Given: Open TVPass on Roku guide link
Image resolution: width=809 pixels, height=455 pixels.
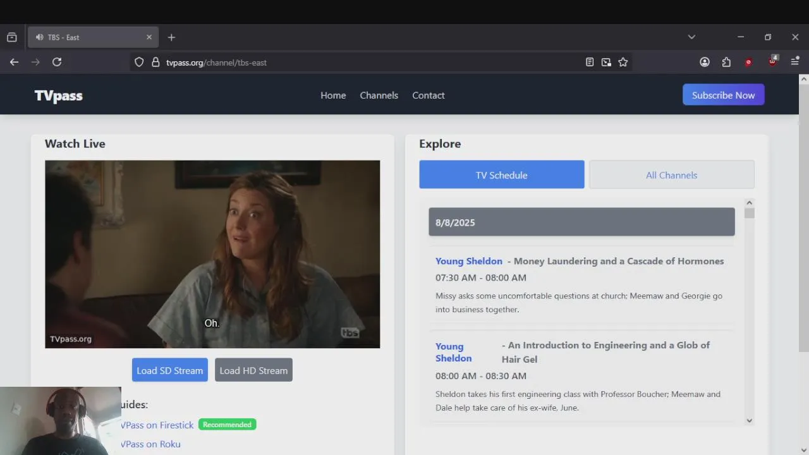Looking at the screenshot, I should (x=150, y=444).
